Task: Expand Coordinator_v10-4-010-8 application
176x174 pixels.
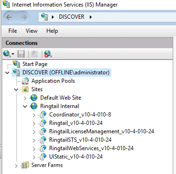Action: click(34, 115)
